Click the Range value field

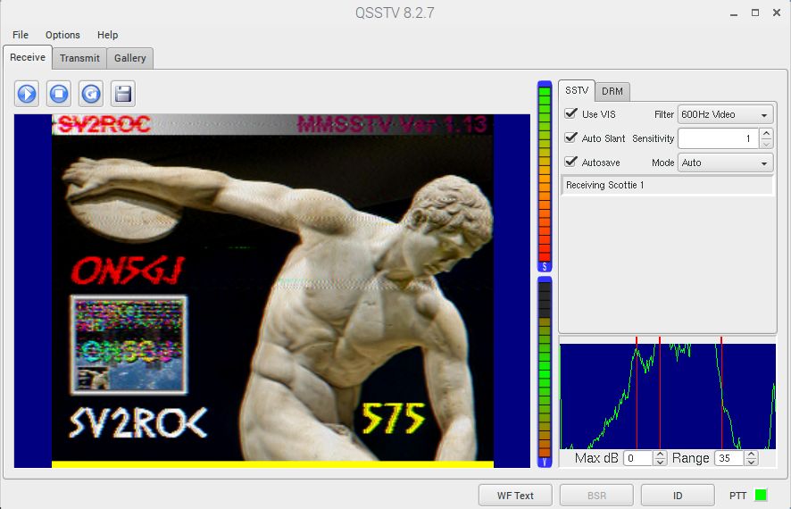coord(729,458)
